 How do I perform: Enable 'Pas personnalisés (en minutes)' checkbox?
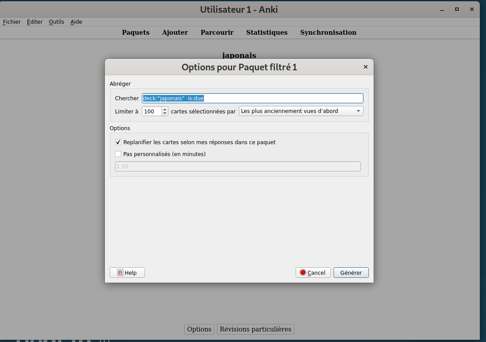click(x=118, y=154)
